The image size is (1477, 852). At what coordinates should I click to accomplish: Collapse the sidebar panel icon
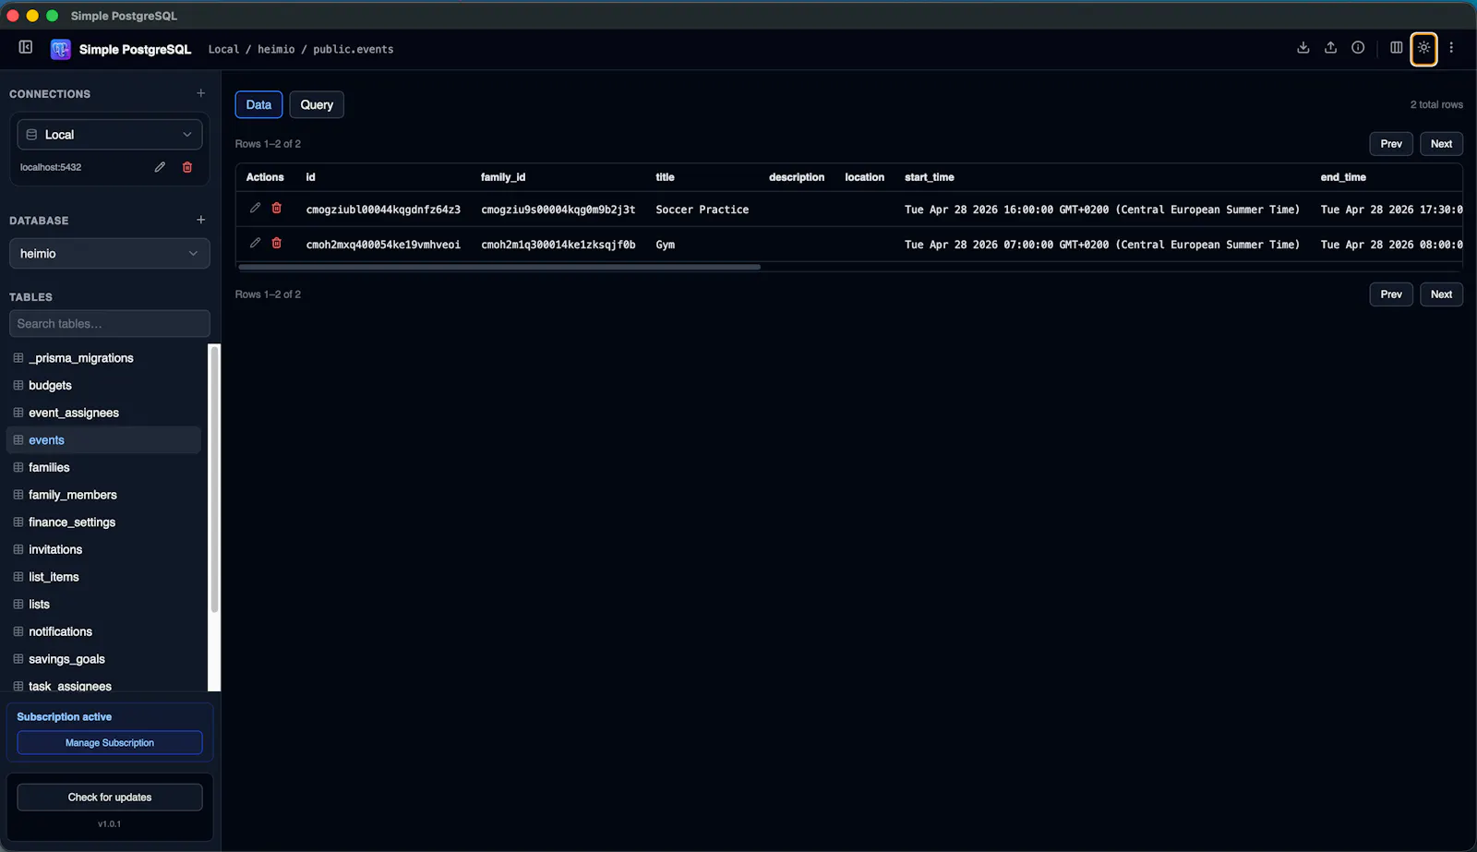click(26, 47)
